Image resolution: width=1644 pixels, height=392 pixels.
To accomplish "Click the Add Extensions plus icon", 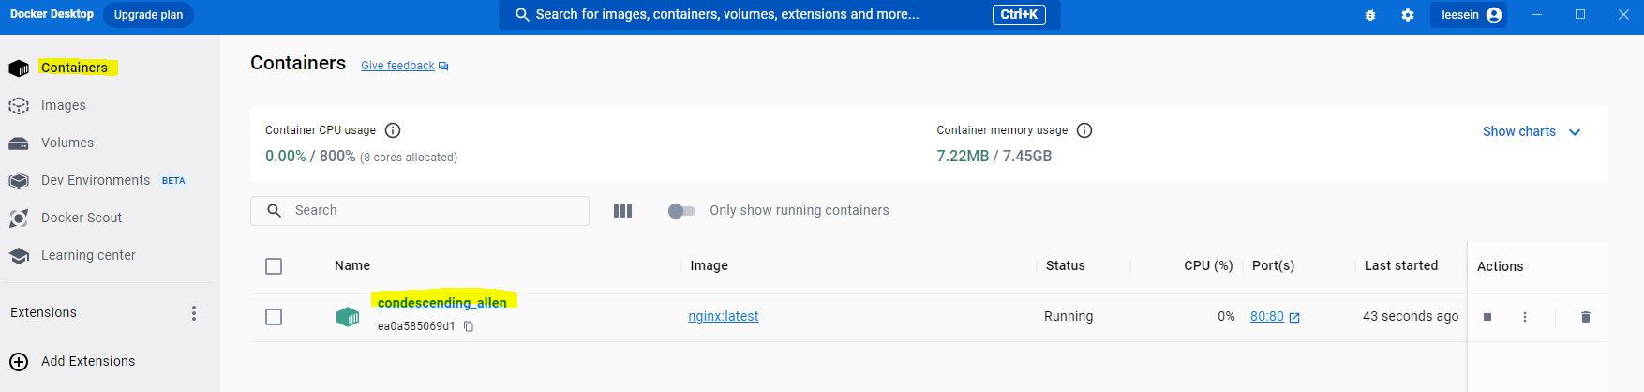I will 19,362.
